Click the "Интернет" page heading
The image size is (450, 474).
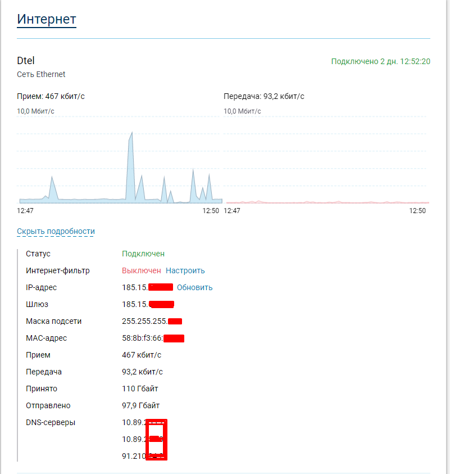click(47, 19)
